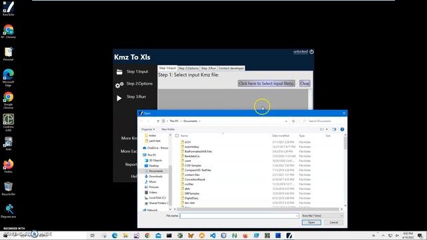This screenshot has width=427, height=240.
Task: Show the preview pane
Action: pyautogui.click(x=334, y=129)
